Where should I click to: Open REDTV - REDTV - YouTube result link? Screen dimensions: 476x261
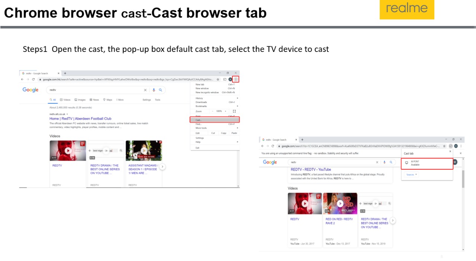[311, 169]
